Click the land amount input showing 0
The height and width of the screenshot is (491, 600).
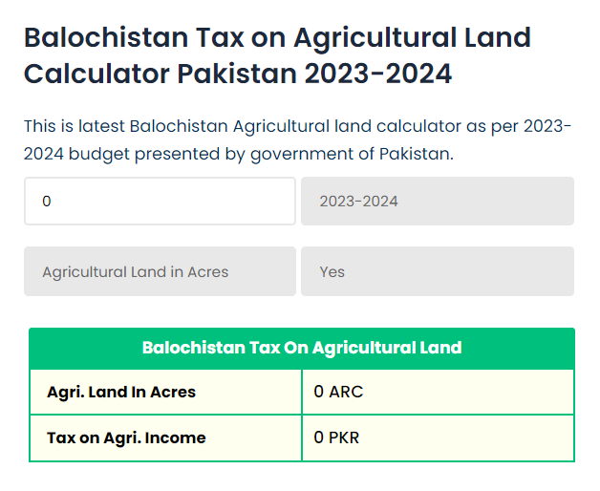160,202
